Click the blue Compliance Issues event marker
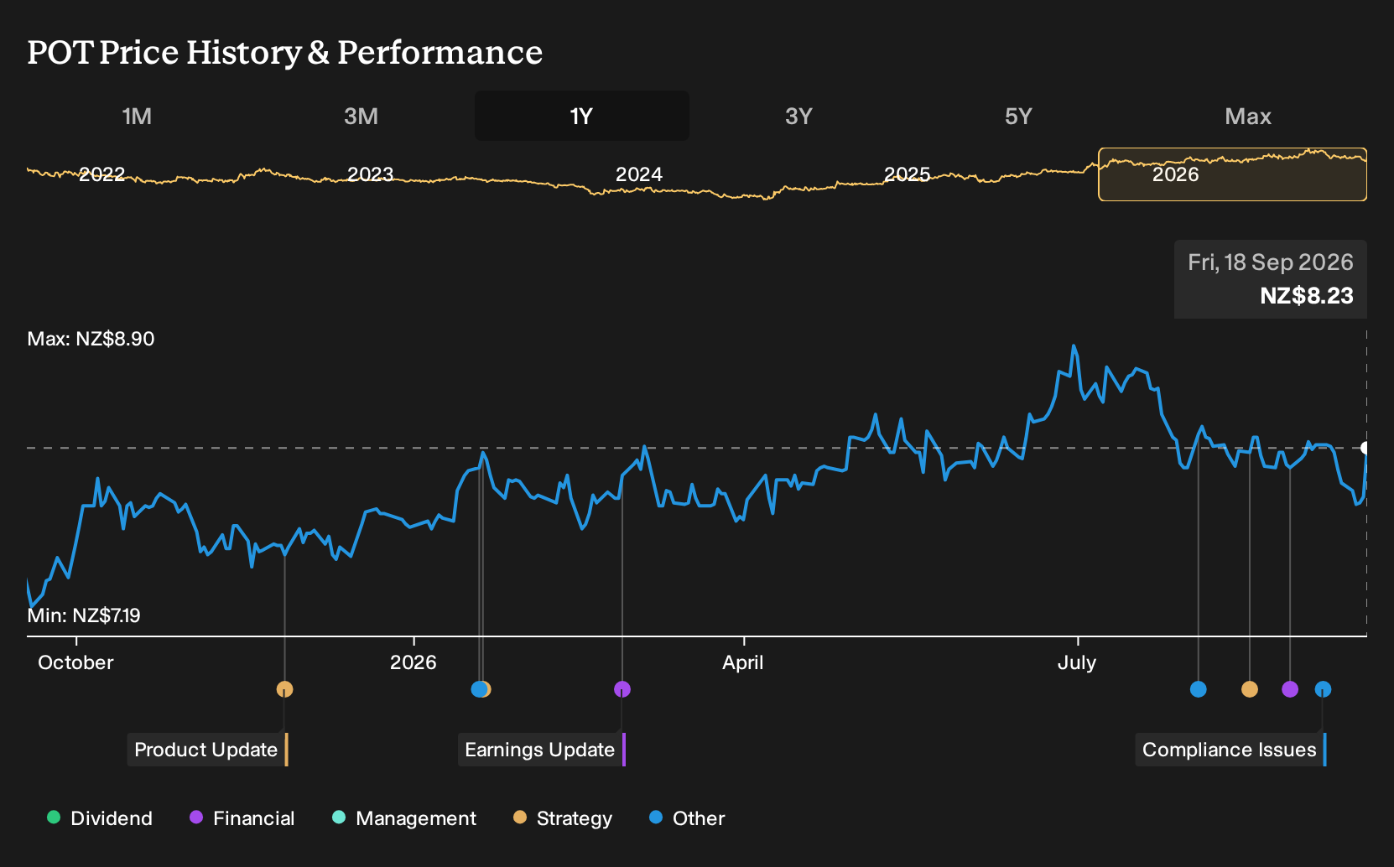The image size is (1394, 867). tap(1323, 689)
